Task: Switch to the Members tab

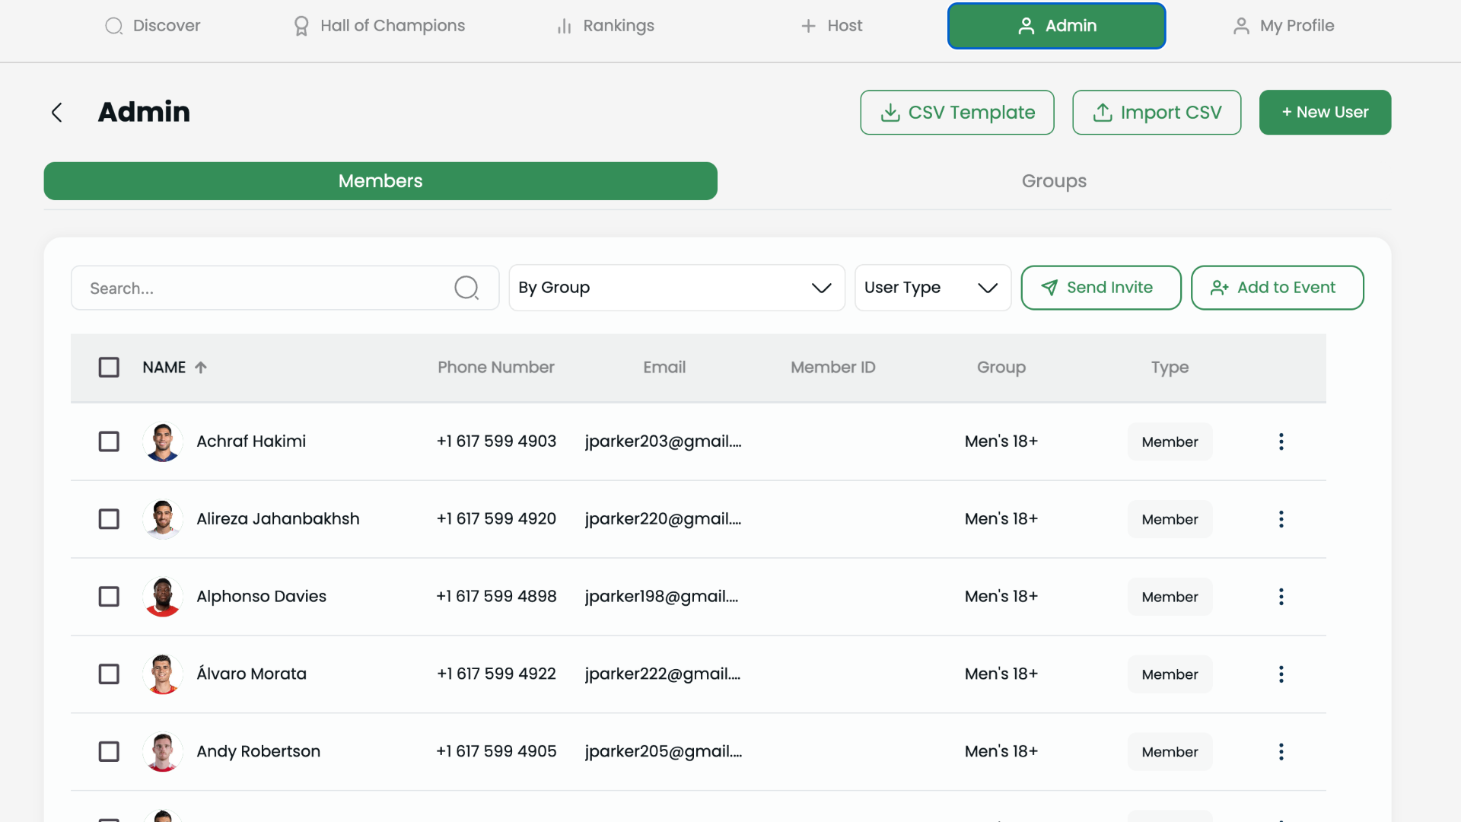Action: [x=380, y=181]
